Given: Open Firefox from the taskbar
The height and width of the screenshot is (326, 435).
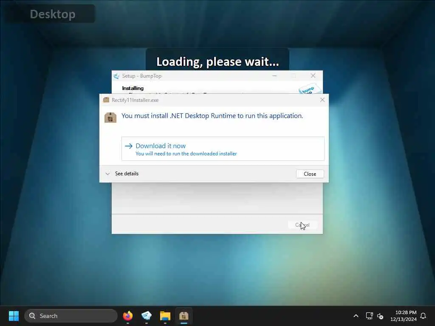Looking at the screenshot, I should click(127, 316).
